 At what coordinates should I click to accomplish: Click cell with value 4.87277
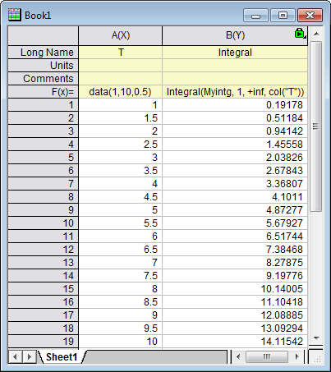(235, 210)
